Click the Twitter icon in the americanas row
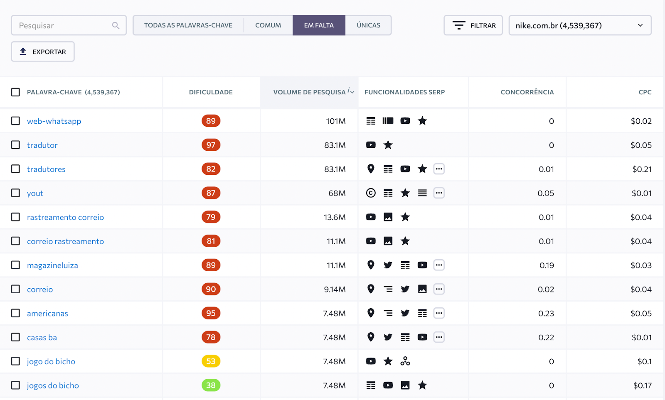Screen dimensions: 665x400 pos(405,314)
